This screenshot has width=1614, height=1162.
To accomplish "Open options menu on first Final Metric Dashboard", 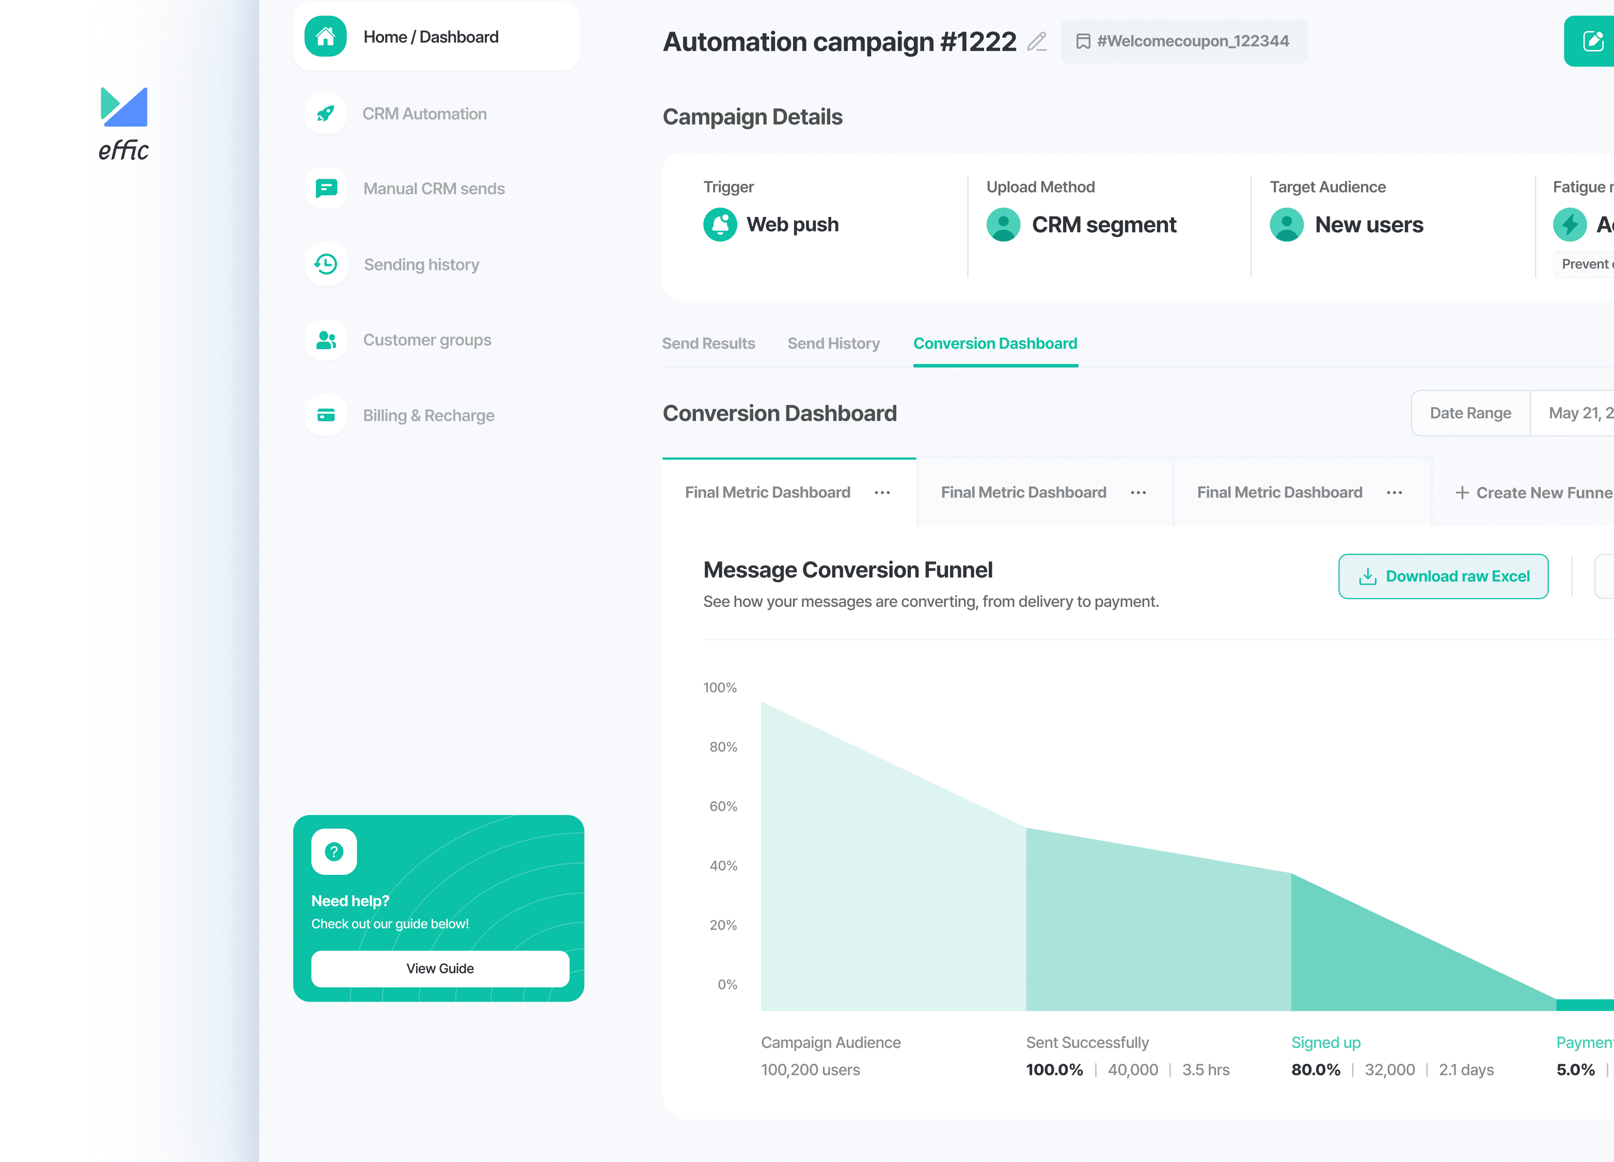I will pos(882,493).
